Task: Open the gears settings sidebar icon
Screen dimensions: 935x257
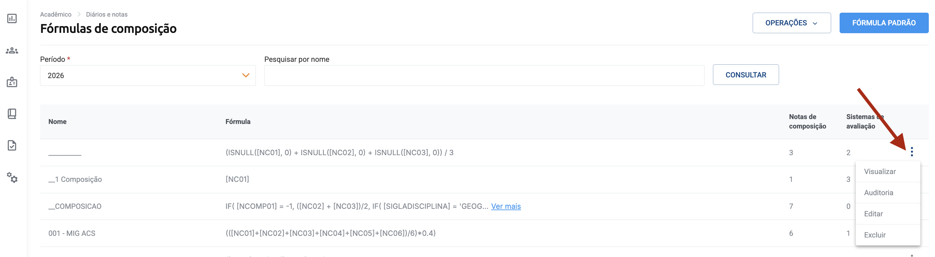Action: coord(12,177)
